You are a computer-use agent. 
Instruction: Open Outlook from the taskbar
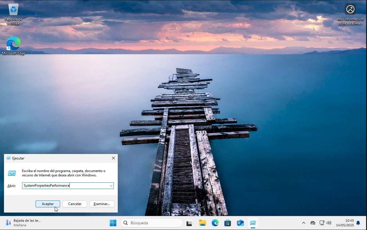[x=240, y=223]
